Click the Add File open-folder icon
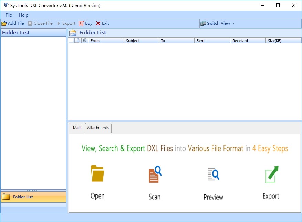 point(4,23)
